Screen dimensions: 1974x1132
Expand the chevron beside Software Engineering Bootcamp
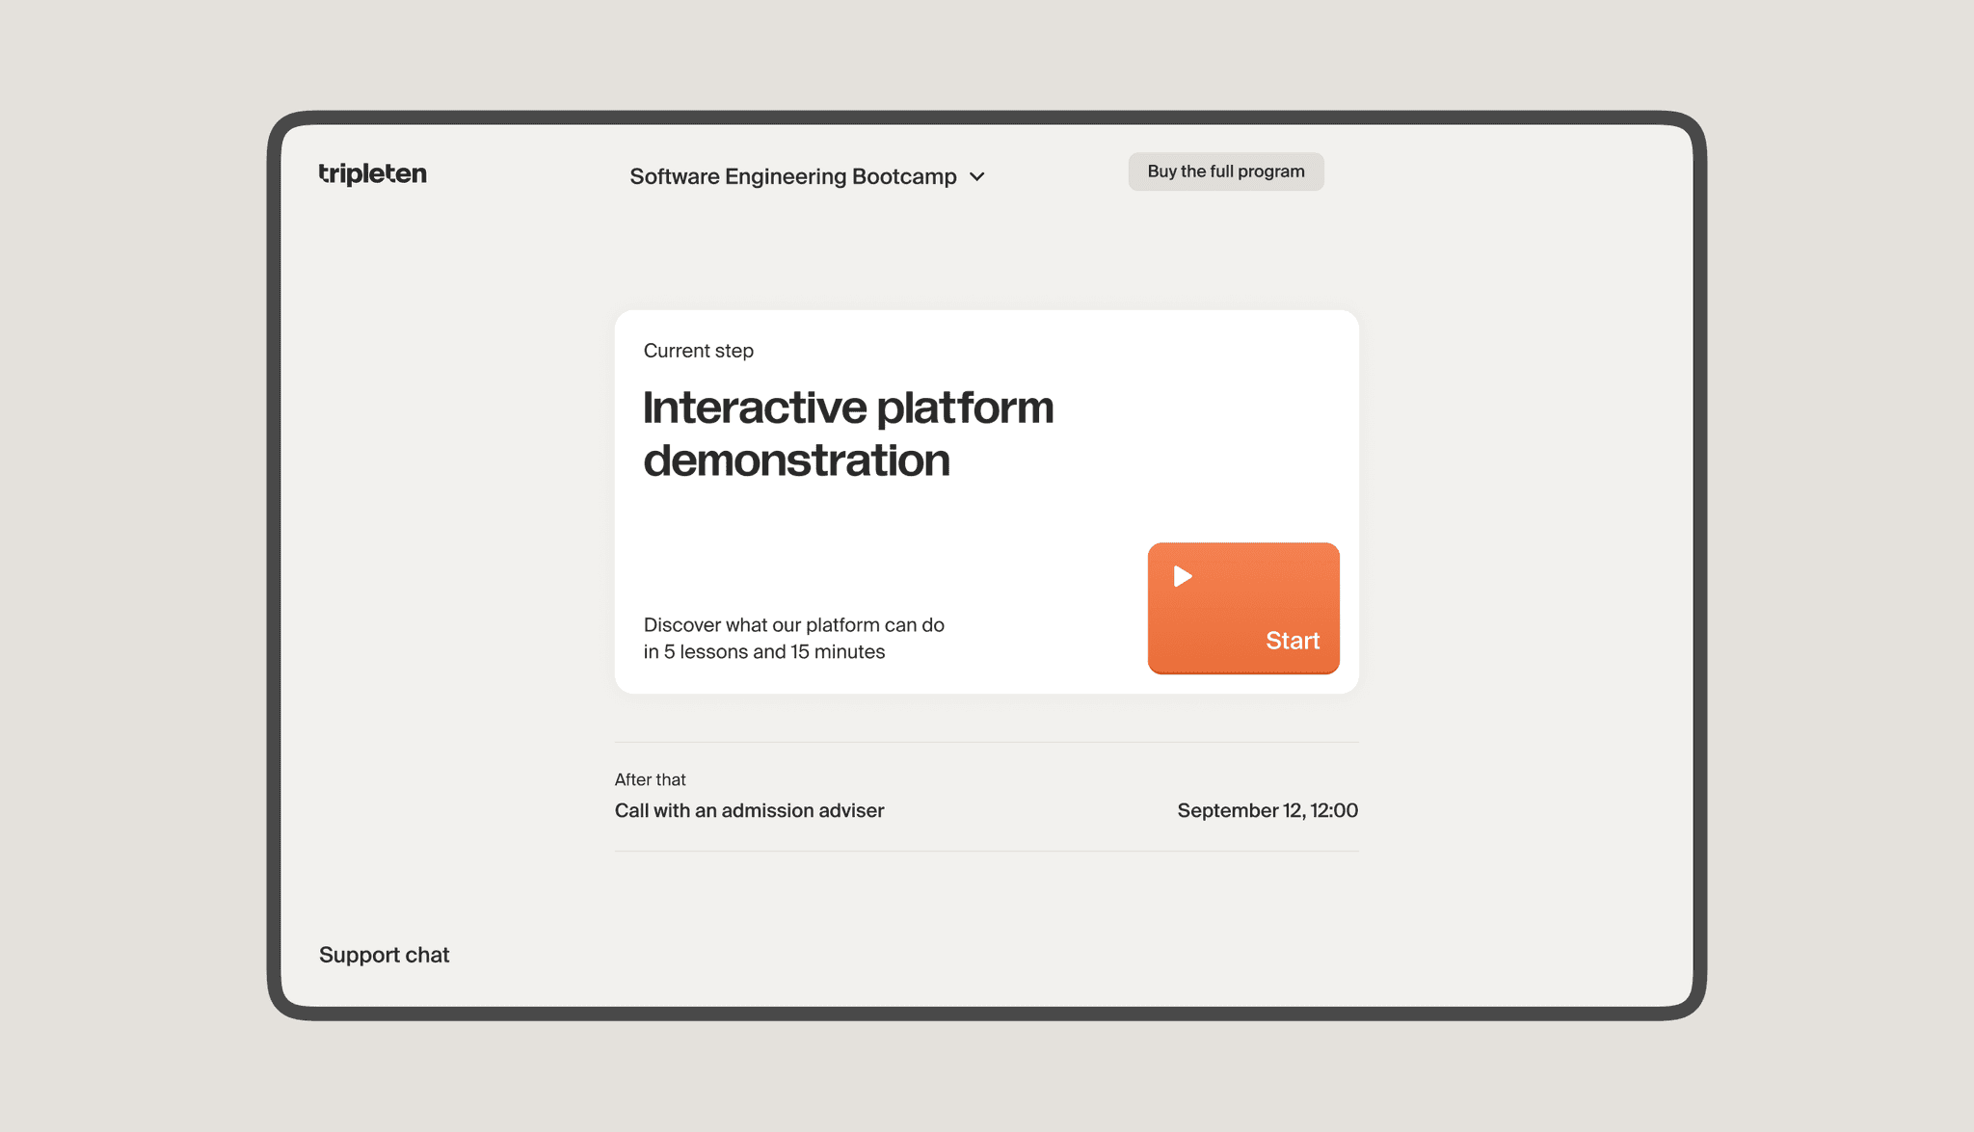[977, 177]
